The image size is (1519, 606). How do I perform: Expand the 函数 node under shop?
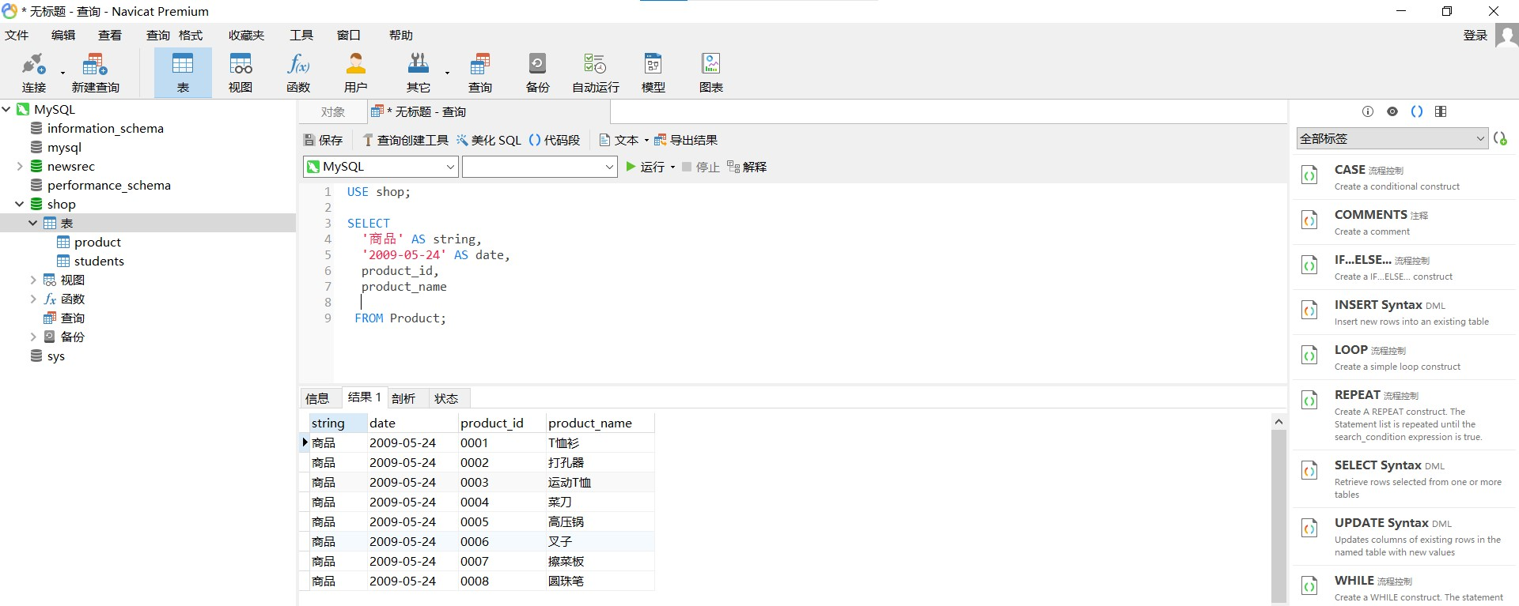[33, 299]
